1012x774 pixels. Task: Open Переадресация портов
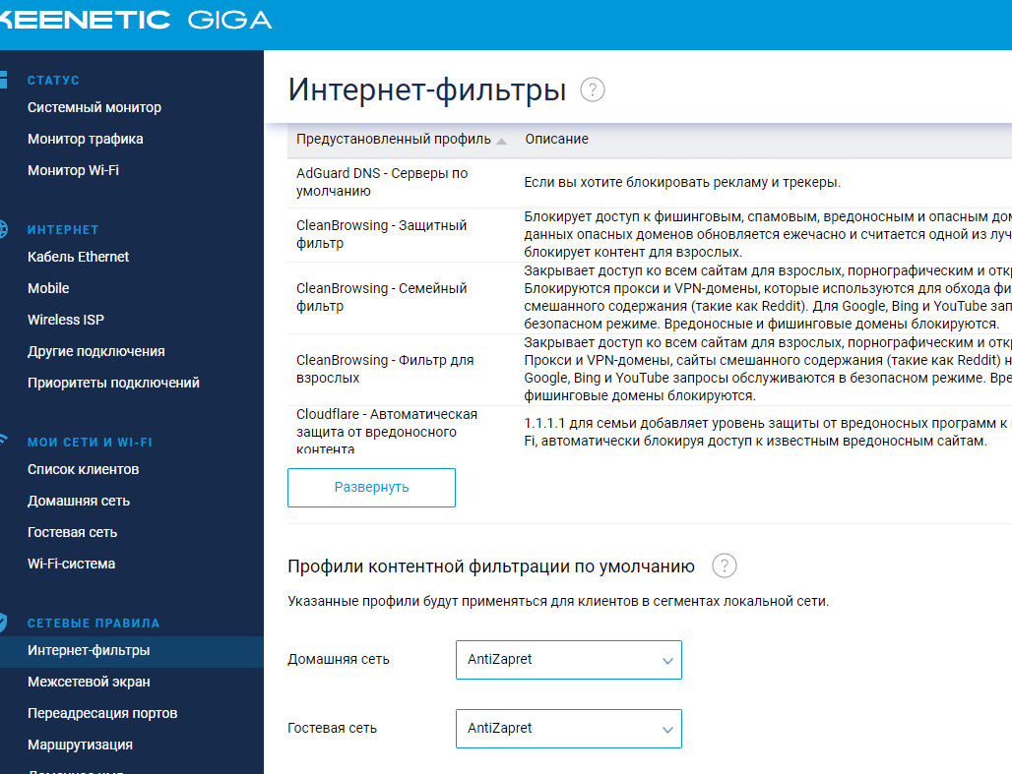(x=102, y=713)
